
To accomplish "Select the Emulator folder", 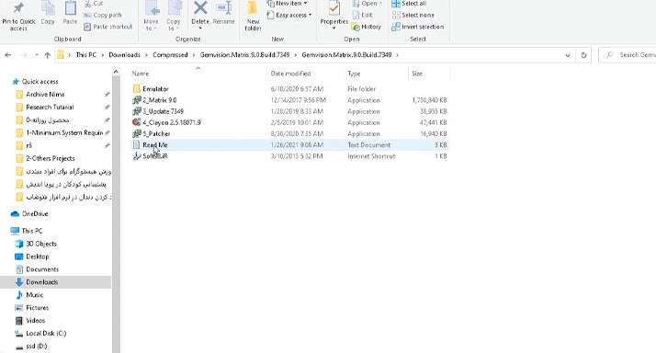I will pos(155,89).
